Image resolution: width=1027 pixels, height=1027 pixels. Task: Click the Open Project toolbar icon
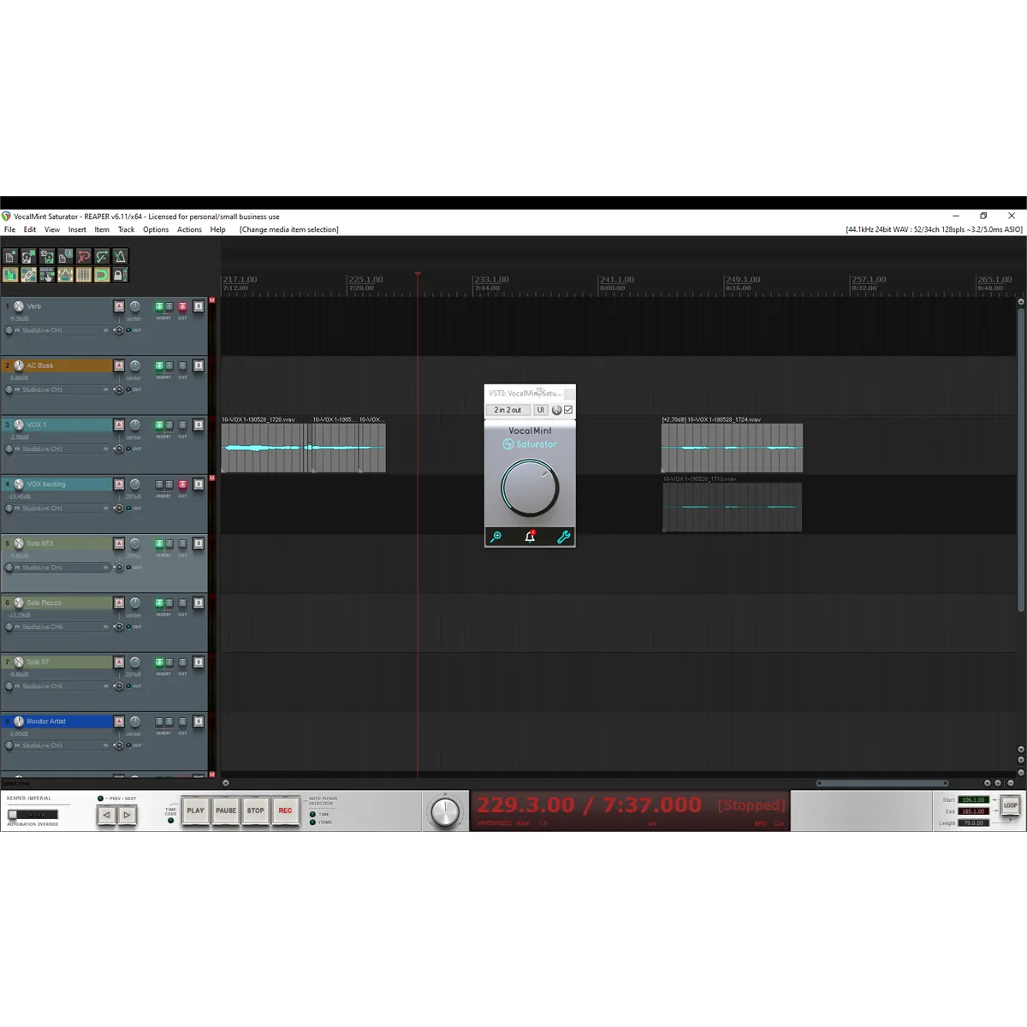(x=28, y=257)
